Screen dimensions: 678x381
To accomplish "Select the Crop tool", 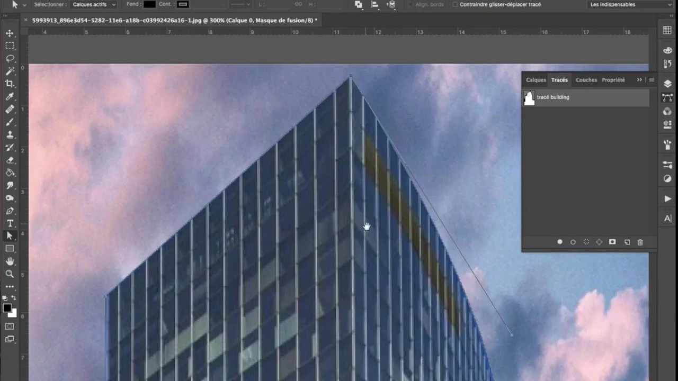I will click(x=10, y=84).
